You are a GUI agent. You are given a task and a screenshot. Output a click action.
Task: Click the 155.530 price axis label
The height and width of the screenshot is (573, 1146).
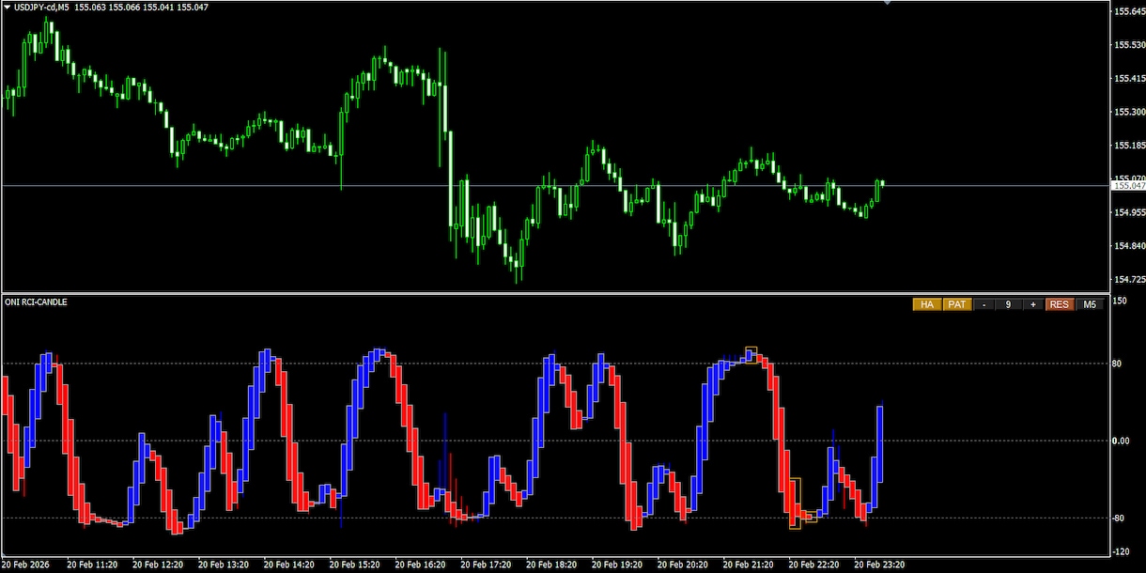click(1128, 45)
